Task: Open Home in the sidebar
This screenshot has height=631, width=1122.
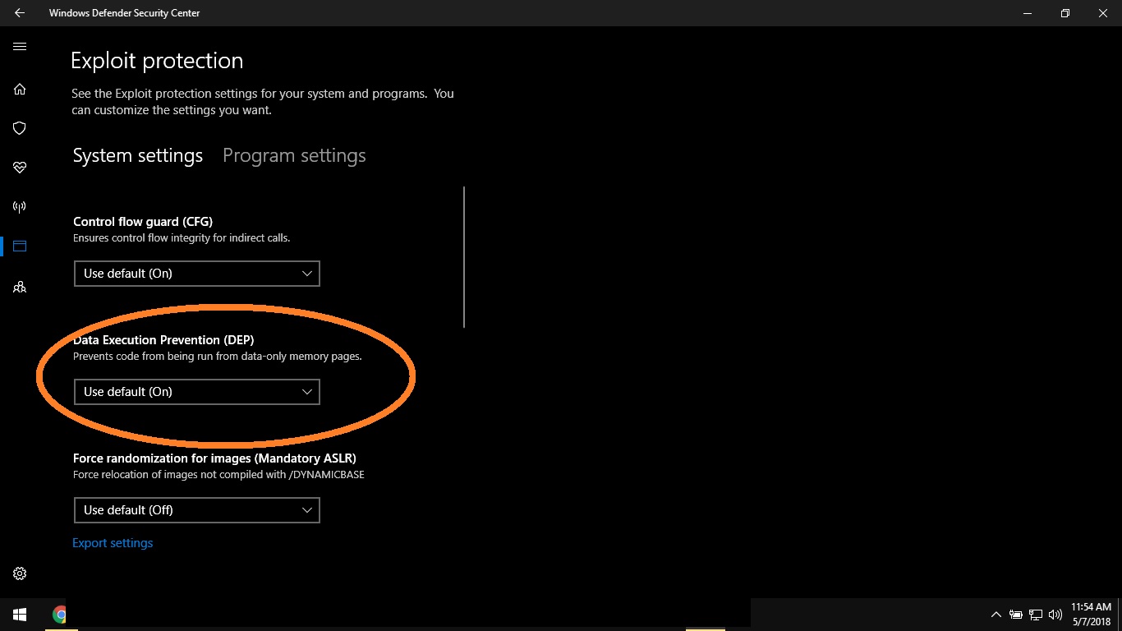Action: (x=20, y=89)
